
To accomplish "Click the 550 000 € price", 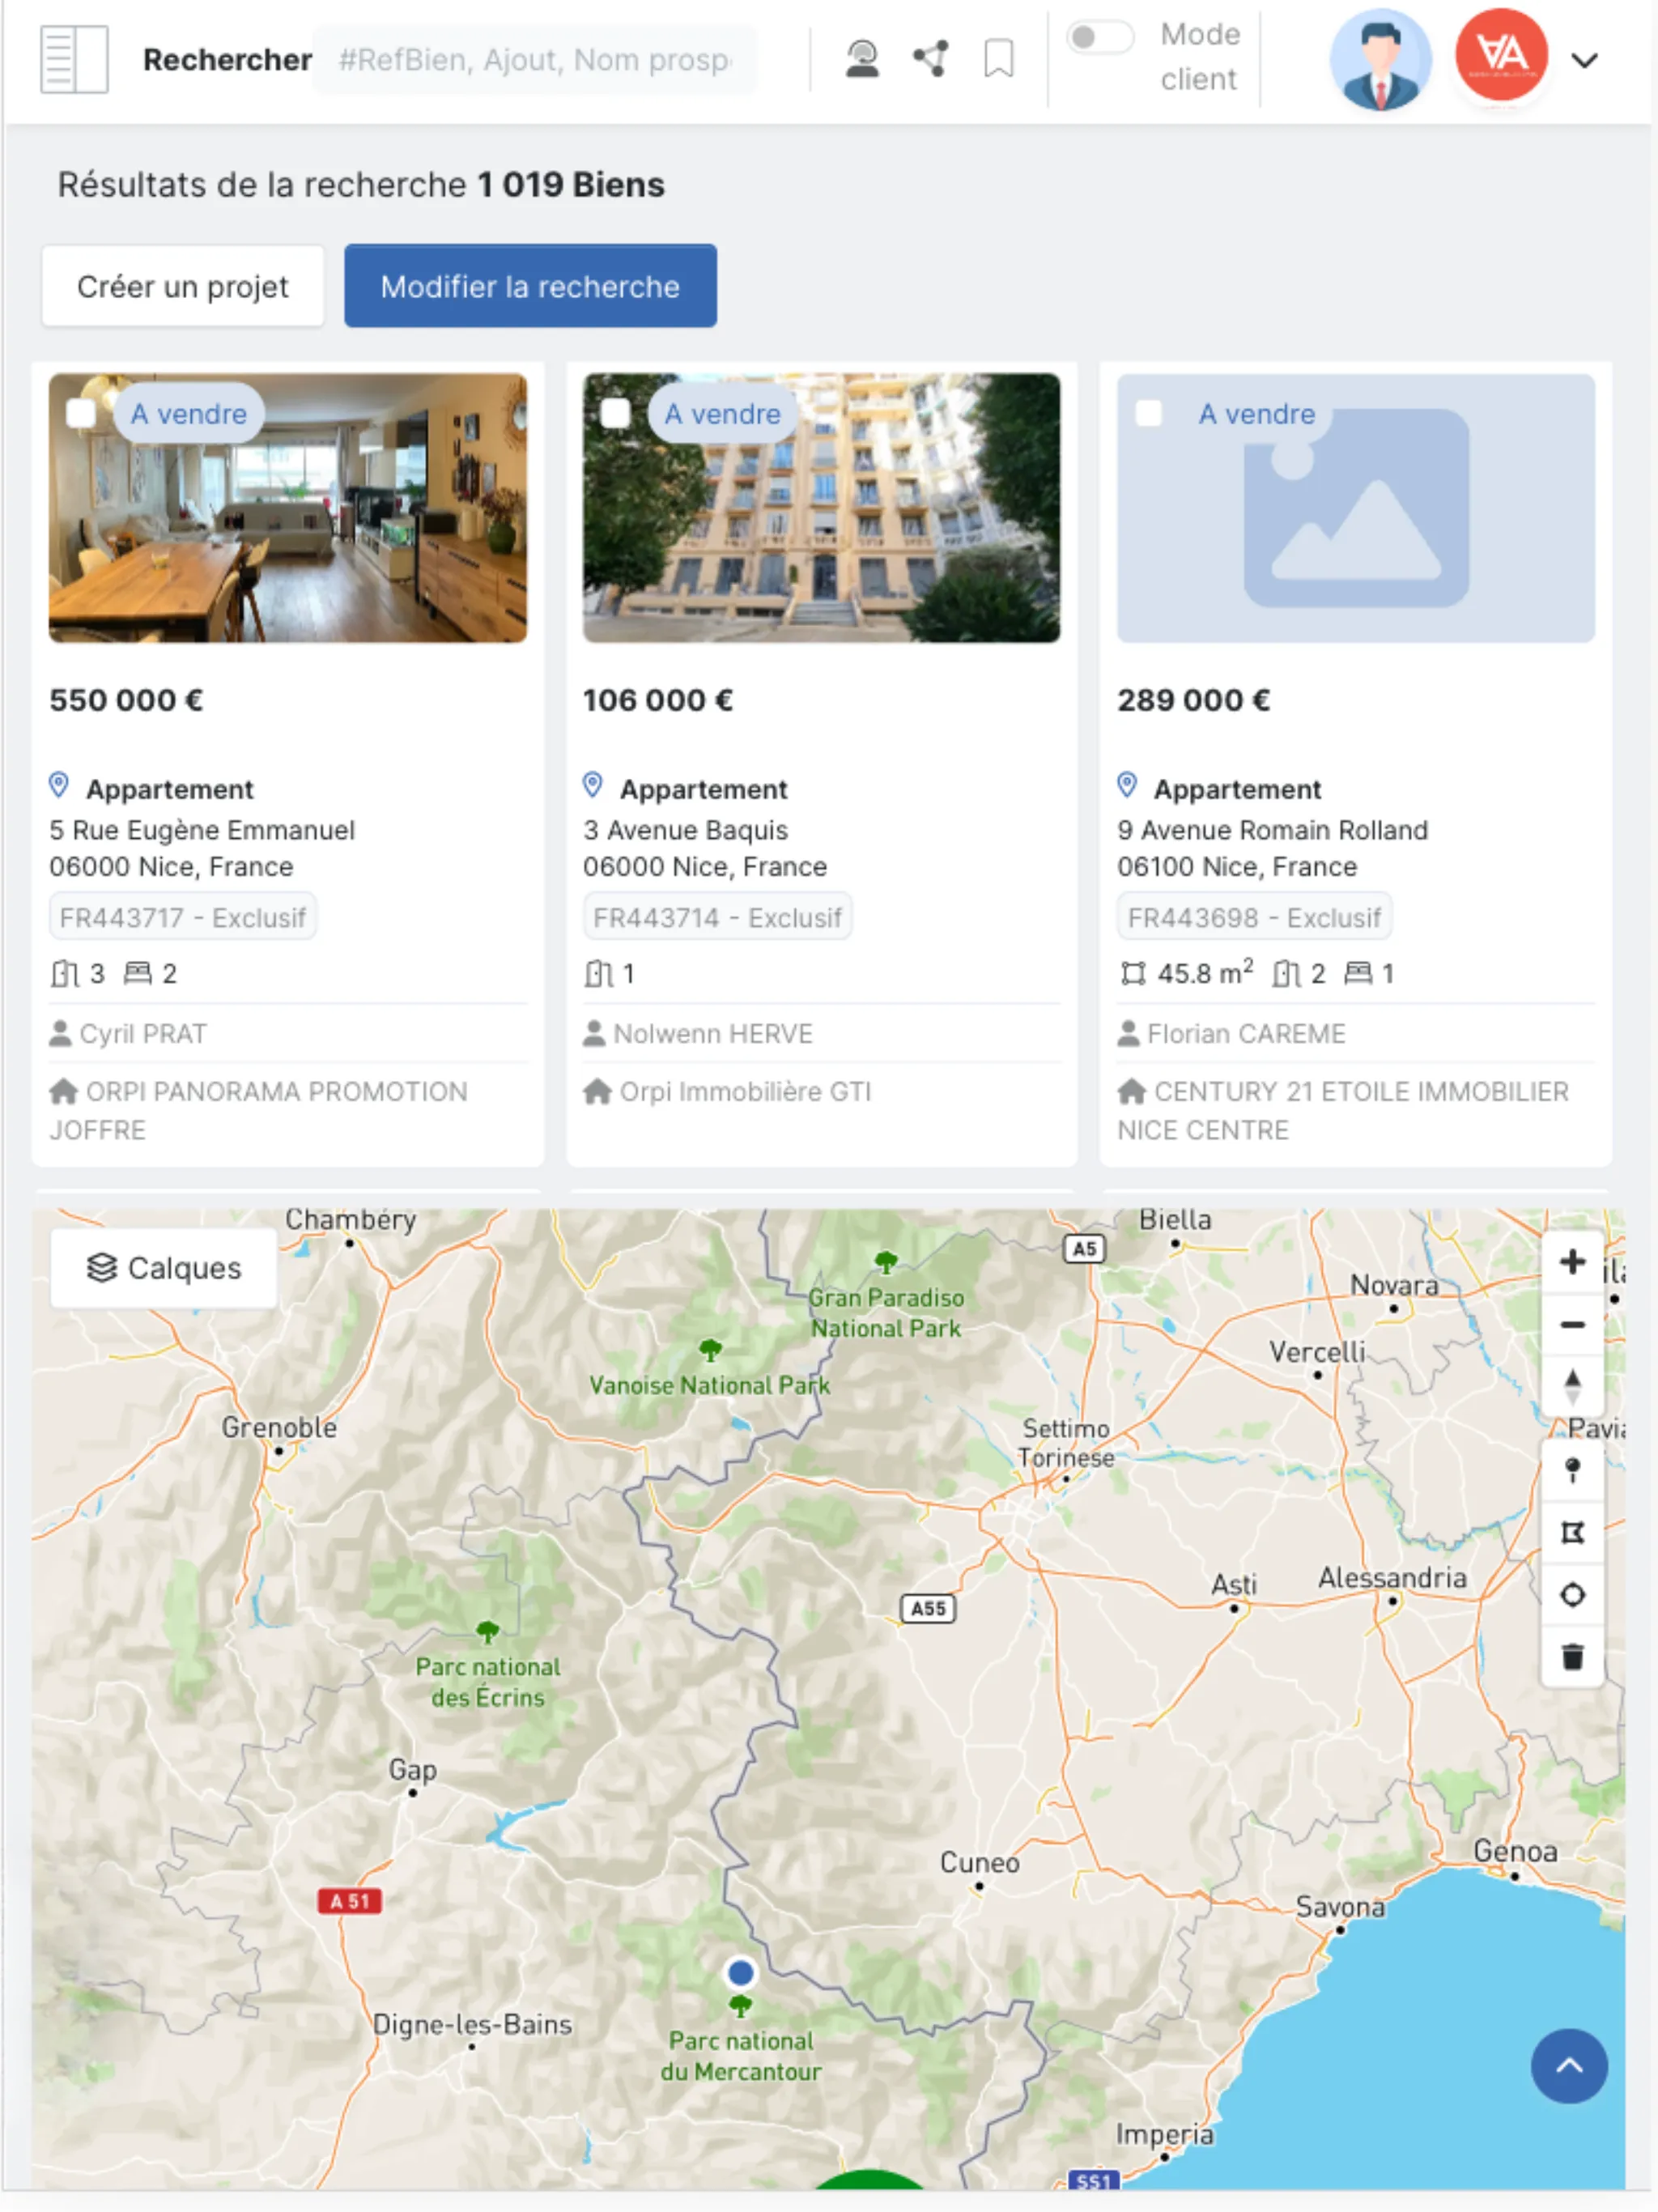I will [x=126, y=700].
